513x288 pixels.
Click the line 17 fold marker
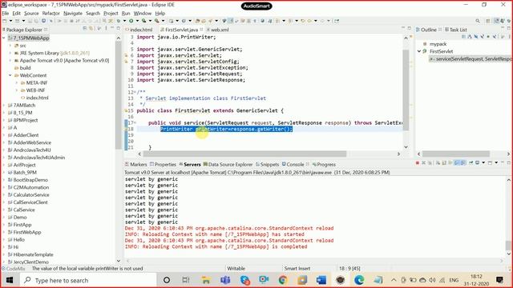point(135,122)
